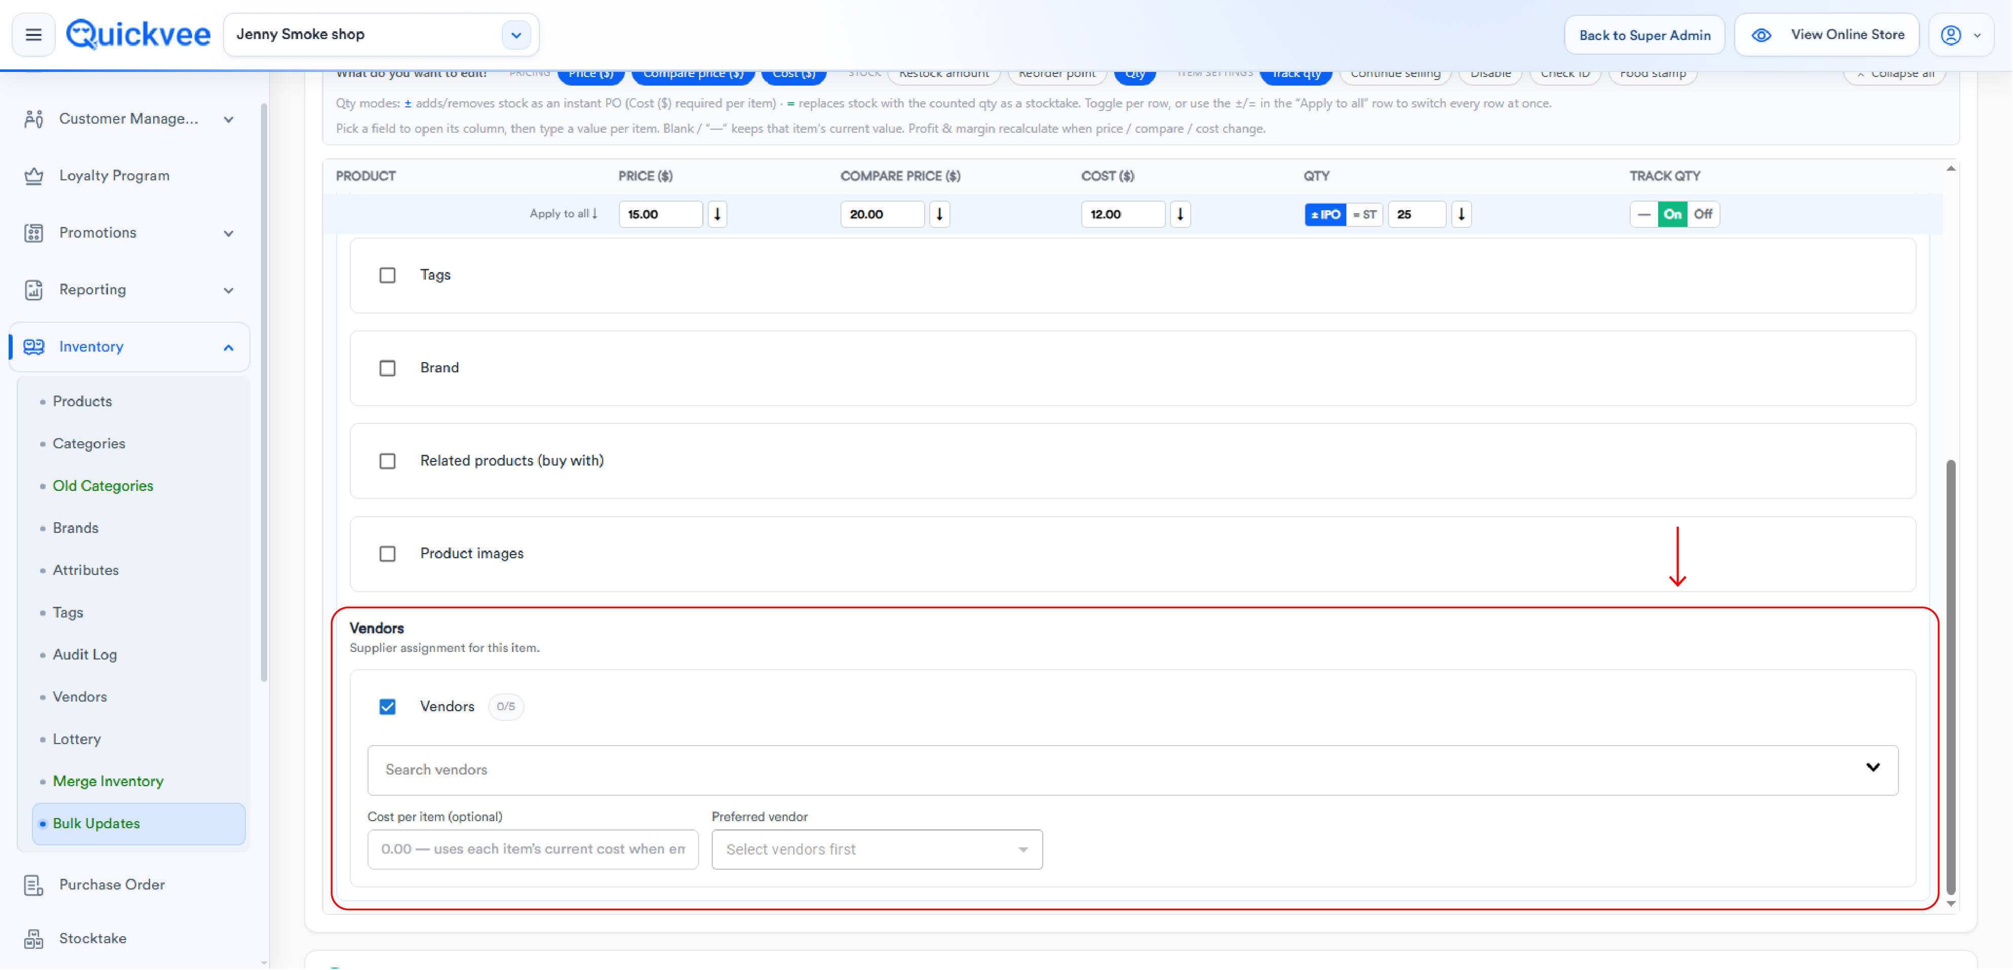
Task: Click the Reporting sidebar icon
Action: (x=33, y=290)
